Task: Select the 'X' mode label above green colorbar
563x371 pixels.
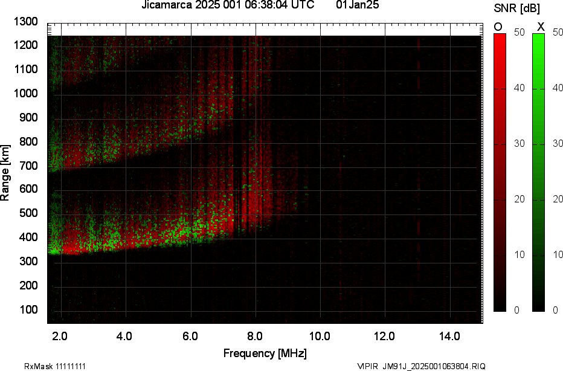Action: 541,27
